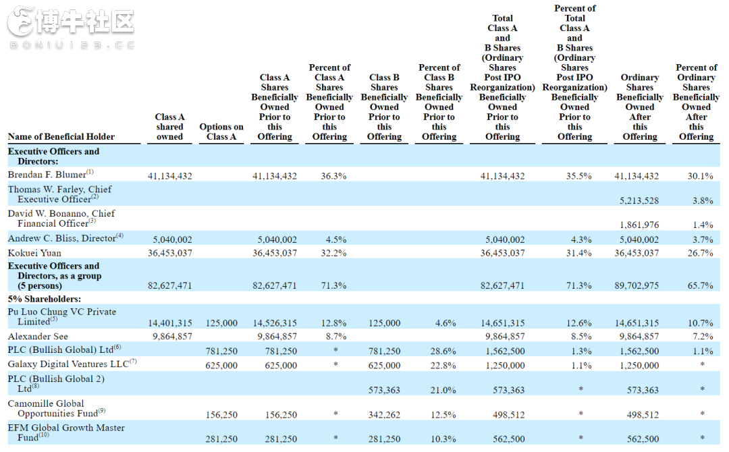Image resolution: width=729 pixels, height=452 pixels.
Task: Select the "21.0%" Class B percentage
Action: coord(443,390)
